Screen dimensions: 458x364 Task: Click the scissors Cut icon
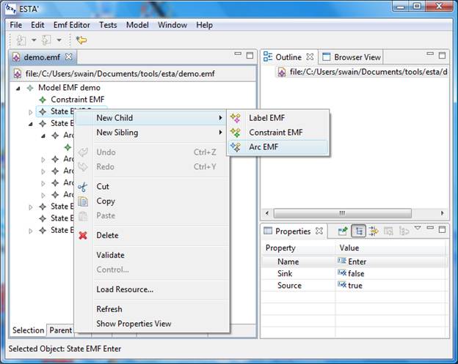click(x=83, y=187)
